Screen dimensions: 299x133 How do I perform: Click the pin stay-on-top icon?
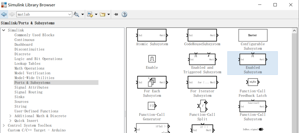[x=116, y=14]
